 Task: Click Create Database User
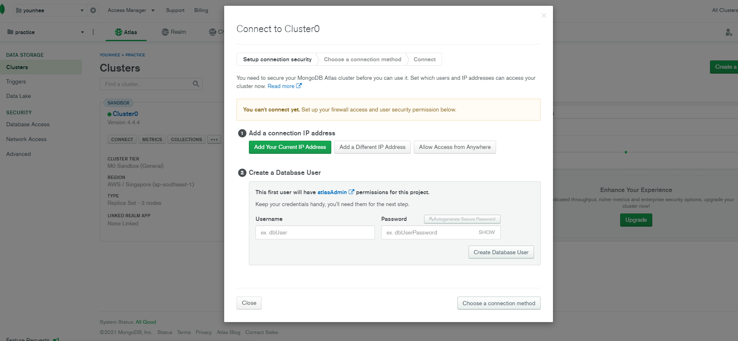[501, 252]
